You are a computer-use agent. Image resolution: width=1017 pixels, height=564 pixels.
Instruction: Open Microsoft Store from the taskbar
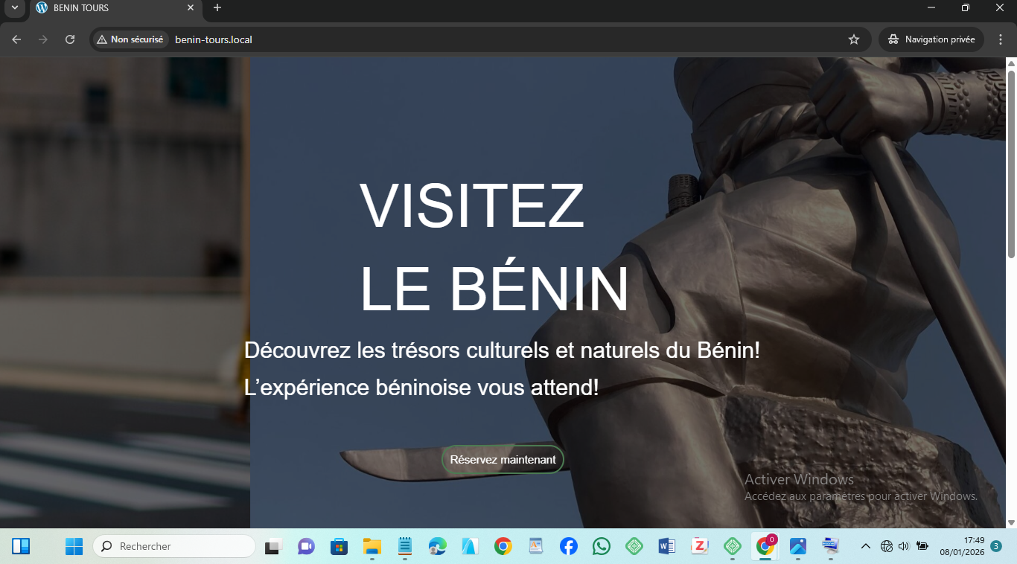pos(339,546)
